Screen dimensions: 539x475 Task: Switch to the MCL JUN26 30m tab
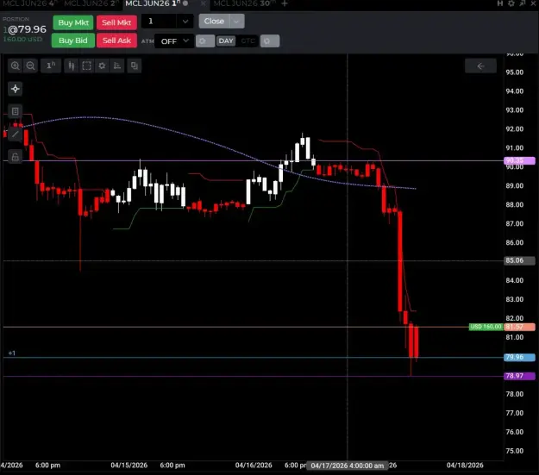[x=244, y=3]
